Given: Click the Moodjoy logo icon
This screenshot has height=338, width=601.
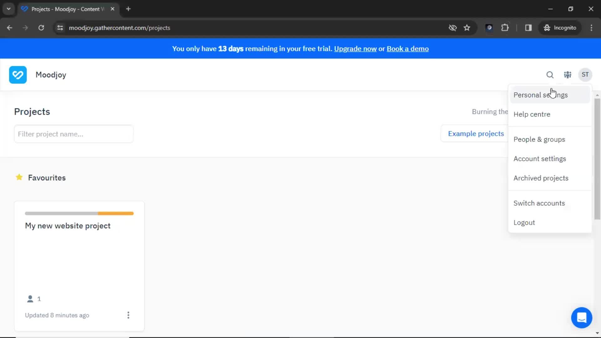Looking at the screenshot, I should (17, 75).
